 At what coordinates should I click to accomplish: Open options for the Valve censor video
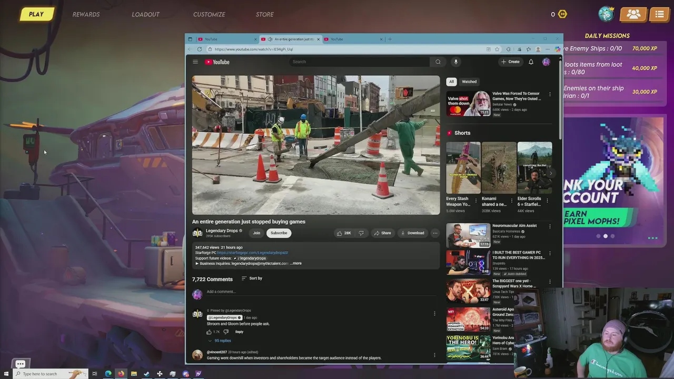[550, 94]
